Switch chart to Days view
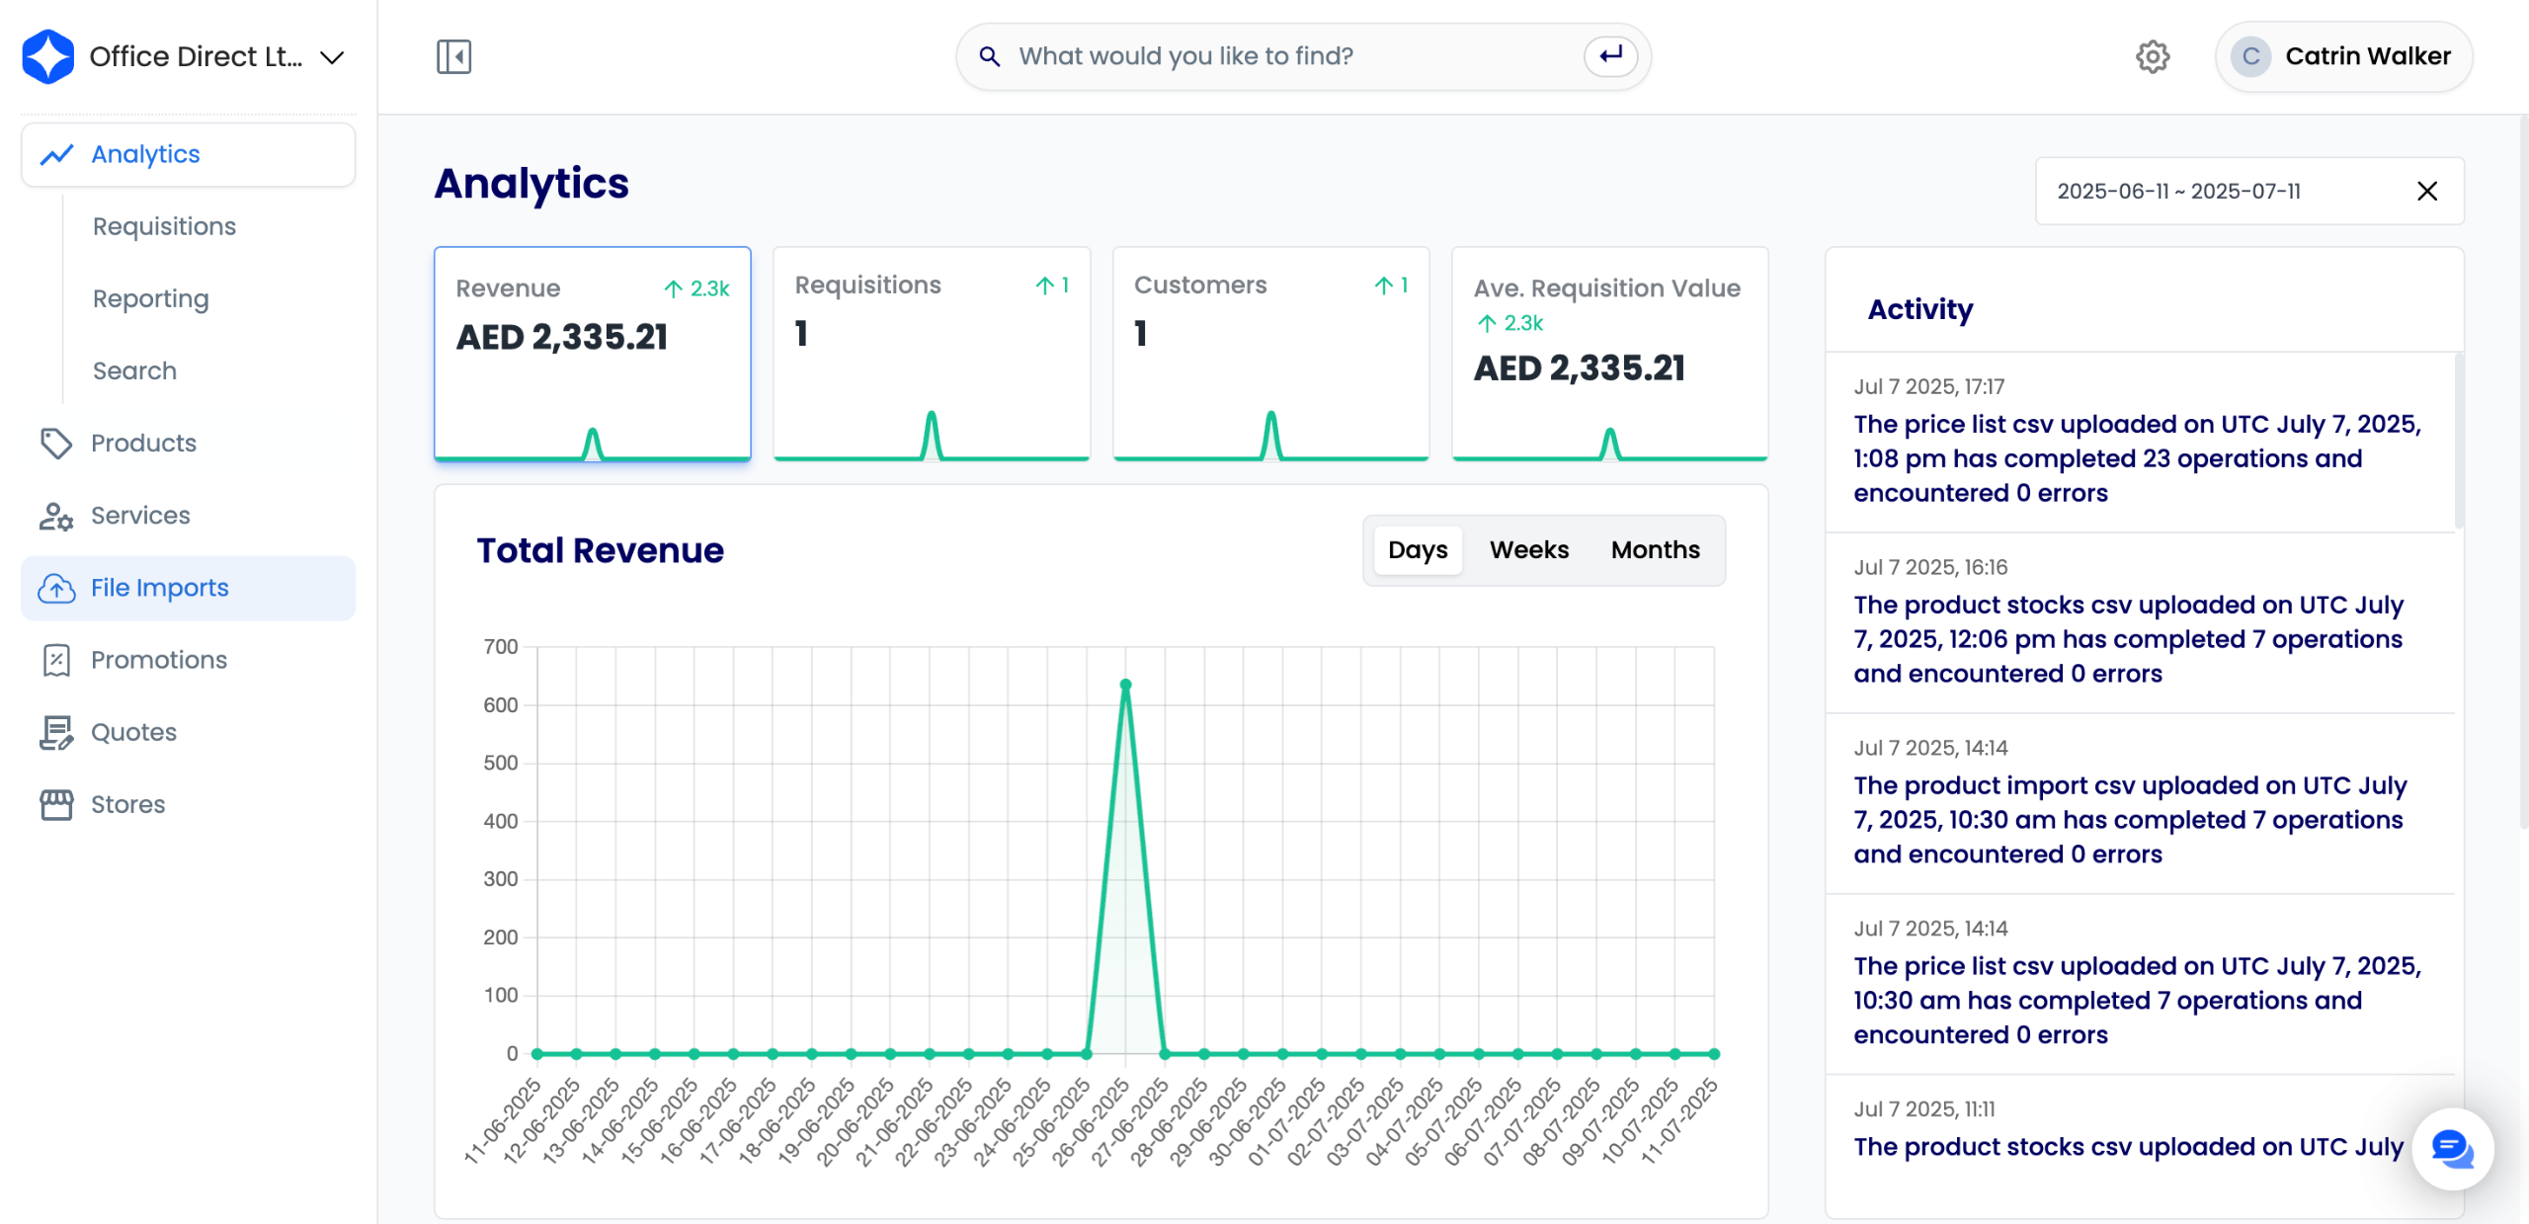 click(1417, 550)
